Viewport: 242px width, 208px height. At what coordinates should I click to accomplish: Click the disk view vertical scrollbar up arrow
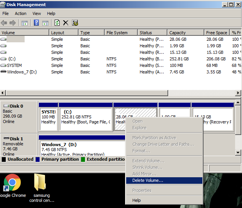pyautogui.click(x=238, y=102)
